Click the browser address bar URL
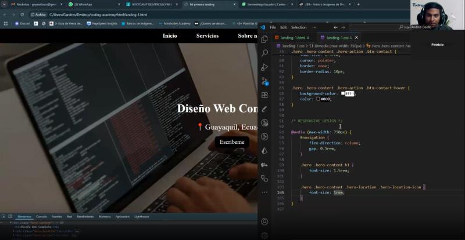 click(98, 14)
